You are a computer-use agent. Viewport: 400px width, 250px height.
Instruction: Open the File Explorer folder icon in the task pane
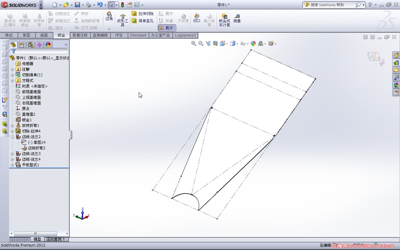click(x=396, y=70)
